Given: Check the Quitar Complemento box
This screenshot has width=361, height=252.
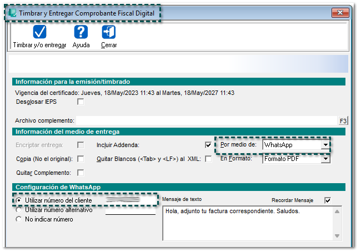Looking at the screenshot, I should coord(81,173).
